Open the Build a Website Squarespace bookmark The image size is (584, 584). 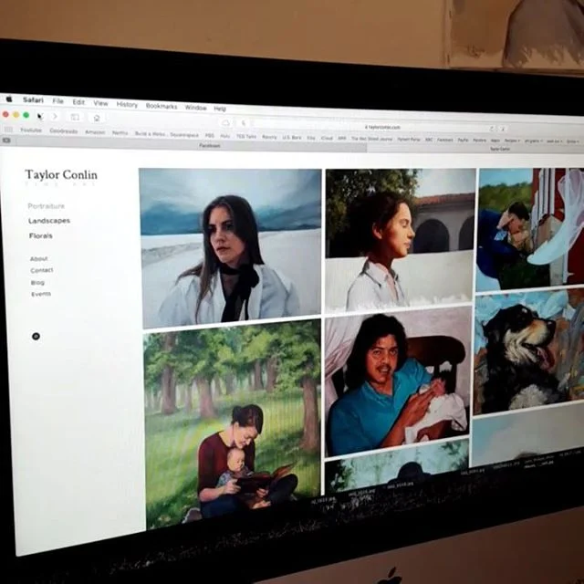166,134
